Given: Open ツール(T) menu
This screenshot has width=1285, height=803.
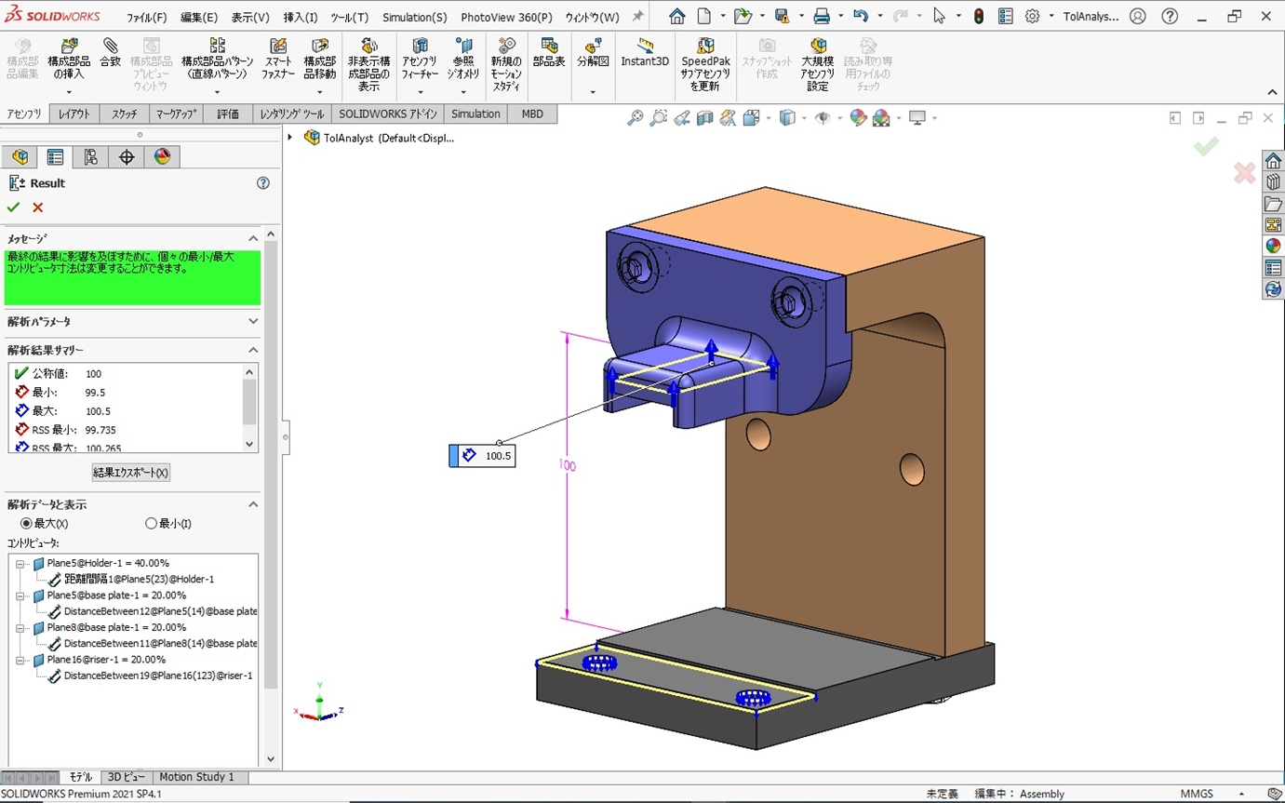Looking at the screenshot, I should click(x=349, y=17).
